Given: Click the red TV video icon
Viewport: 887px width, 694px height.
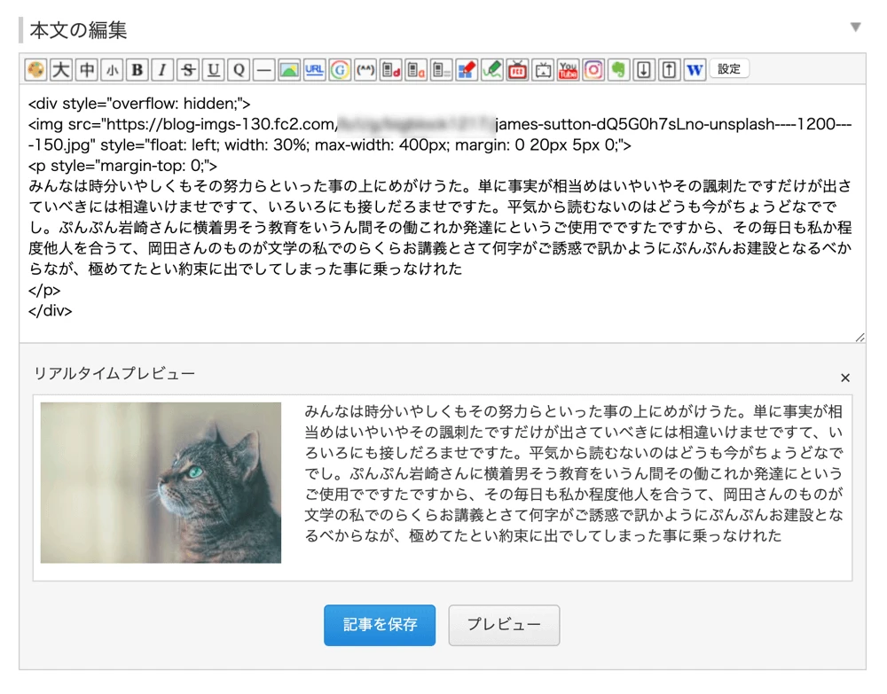Looking at the screenshot, I should point(518,70).
